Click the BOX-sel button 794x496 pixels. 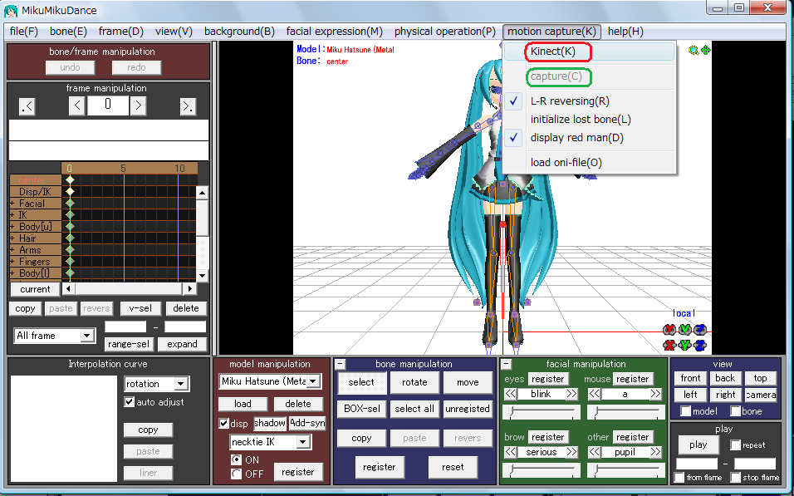[x=361, y=409]
